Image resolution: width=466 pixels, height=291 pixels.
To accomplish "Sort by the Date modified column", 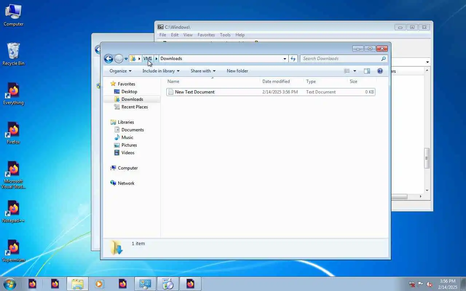I will click(x=282, y=81).
